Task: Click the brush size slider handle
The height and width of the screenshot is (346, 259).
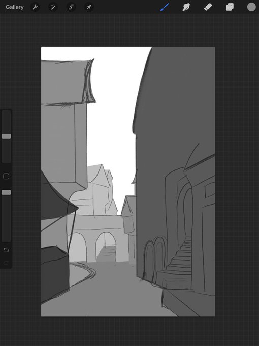Action: click(6, 136)
